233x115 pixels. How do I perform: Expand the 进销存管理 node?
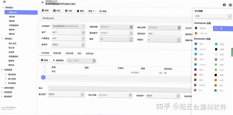[x=2, y=88]
